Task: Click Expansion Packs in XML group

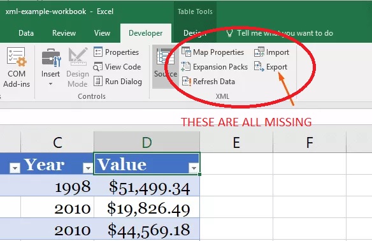Action: pos(214,67)
